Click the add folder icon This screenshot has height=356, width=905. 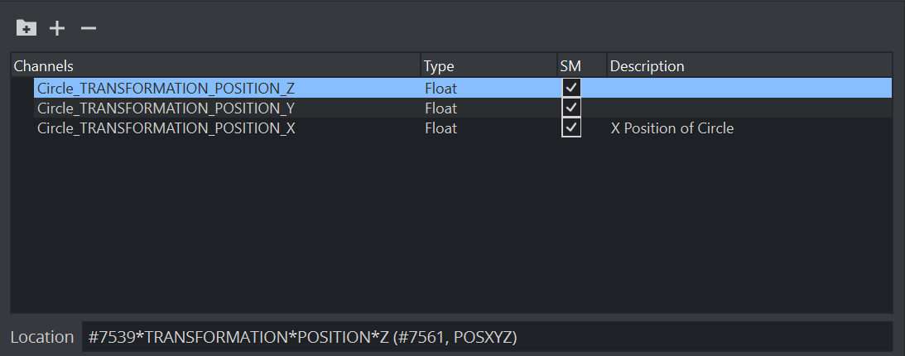[26, 28]
